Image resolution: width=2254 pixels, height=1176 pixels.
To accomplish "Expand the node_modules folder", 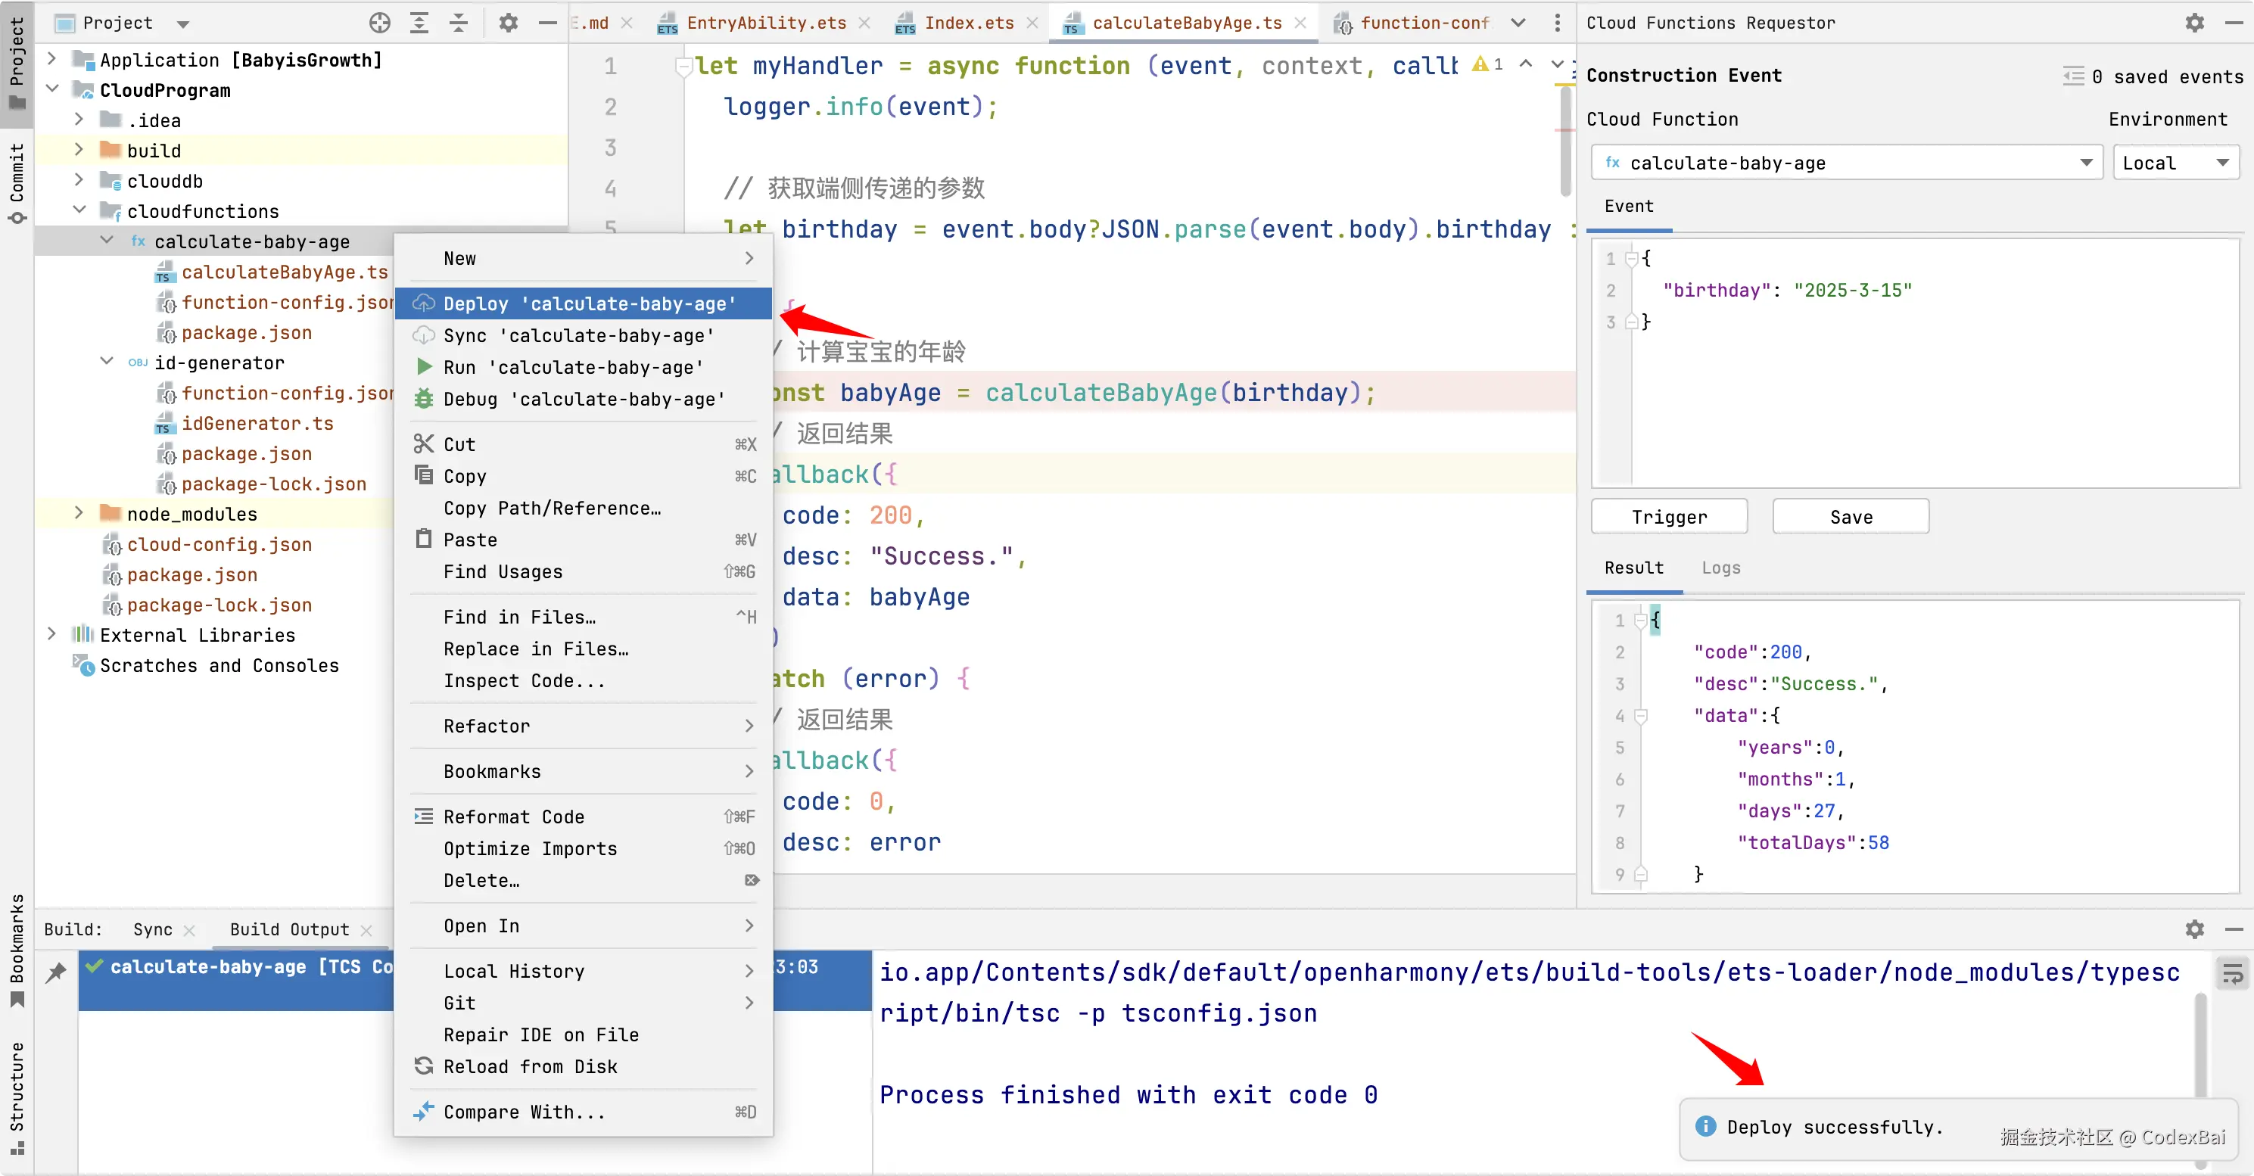I will (79, 514).
